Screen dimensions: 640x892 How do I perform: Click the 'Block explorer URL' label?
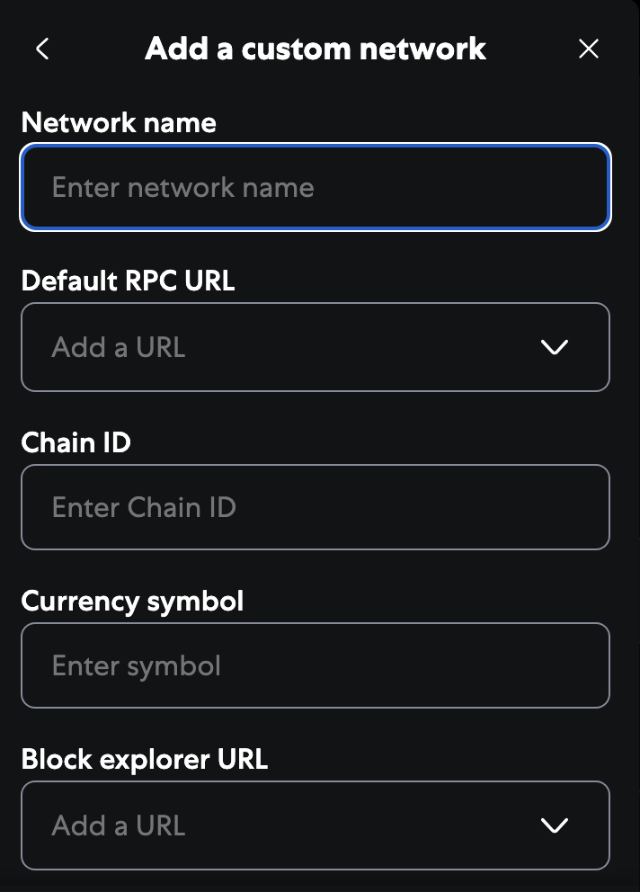[x=144, y=759]
